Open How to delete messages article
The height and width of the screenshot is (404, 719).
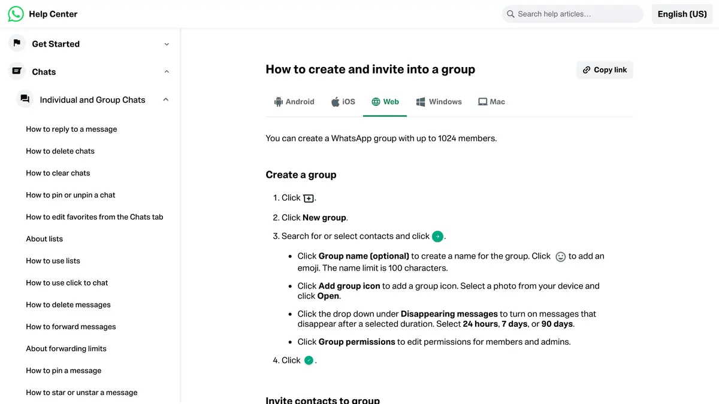coord(68,305)
